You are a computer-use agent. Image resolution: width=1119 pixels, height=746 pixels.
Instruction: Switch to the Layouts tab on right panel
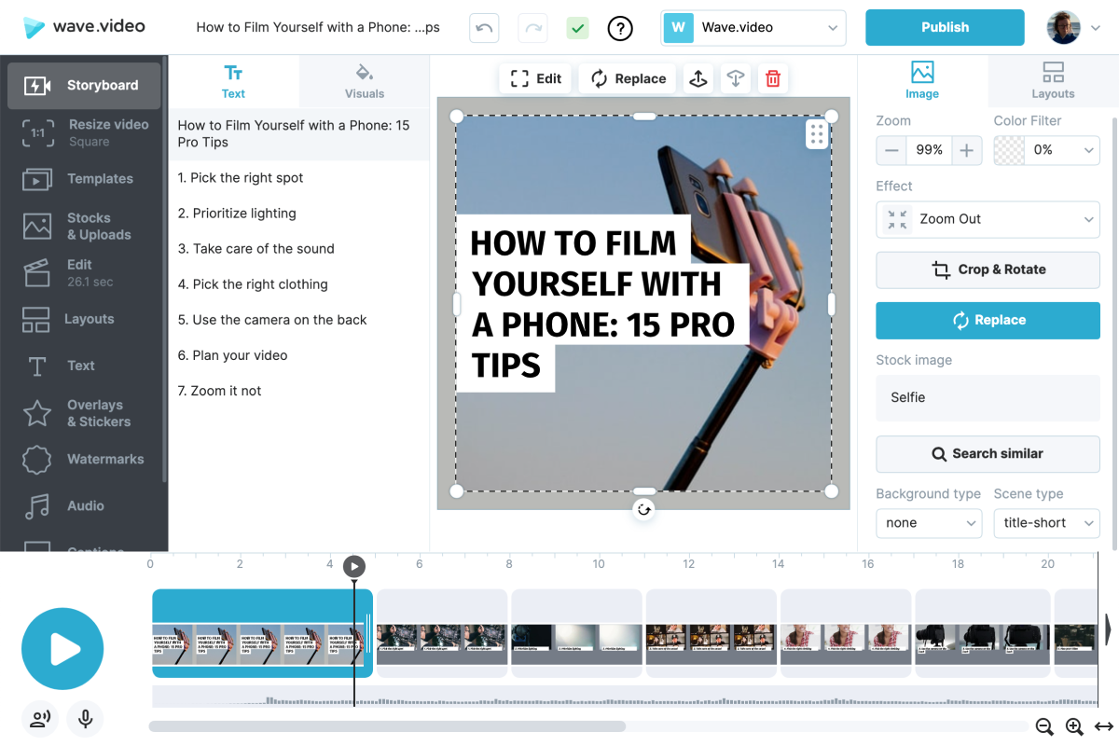[1053, 81]
